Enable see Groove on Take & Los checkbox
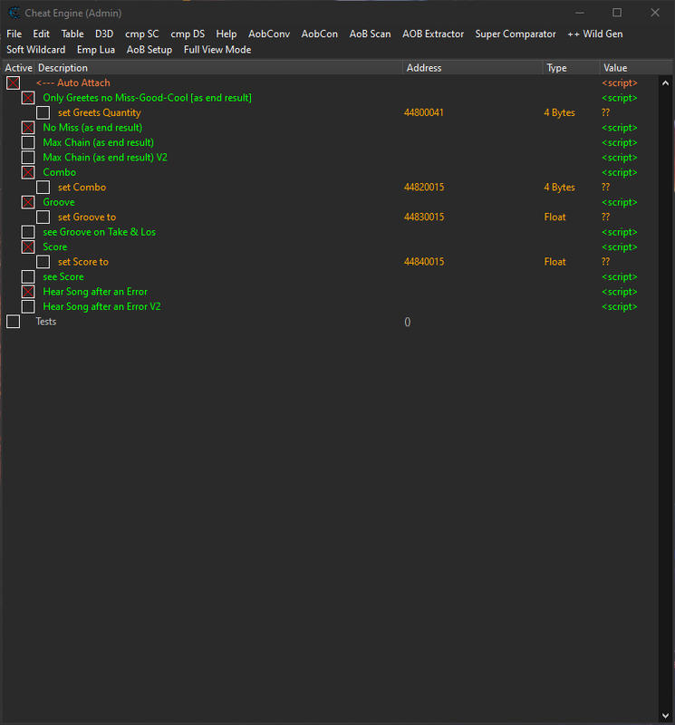675x725 pixels. coord(28,232)
